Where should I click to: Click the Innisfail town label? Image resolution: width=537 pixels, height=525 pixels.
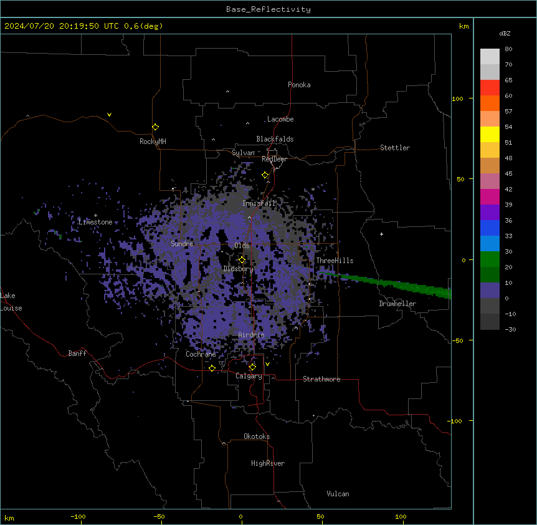click(x=259, y=203)
